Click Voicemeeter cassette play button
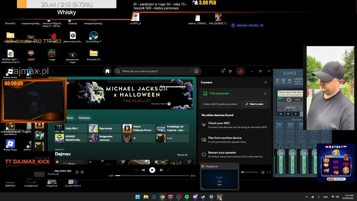The width and height of the screenshot is (357, 201). [296, 114]
